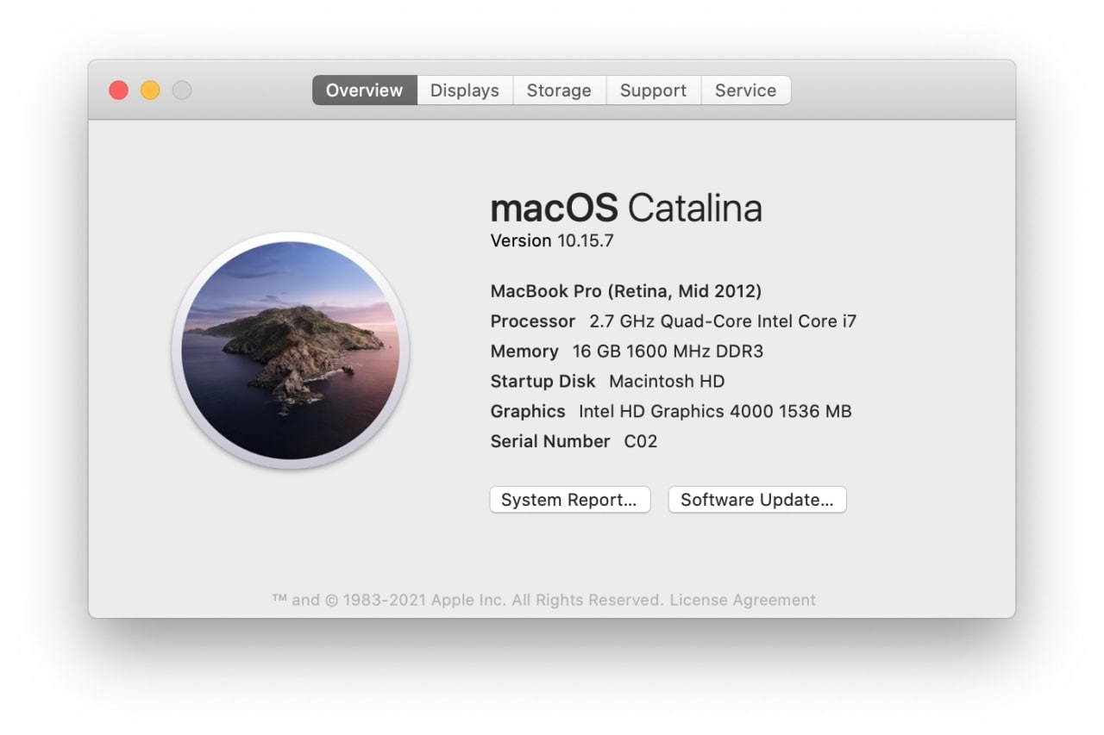Viewport: 1104px width, 735px height.
Task: Click the macOS Catalina island image
Action: coord(291,350)
